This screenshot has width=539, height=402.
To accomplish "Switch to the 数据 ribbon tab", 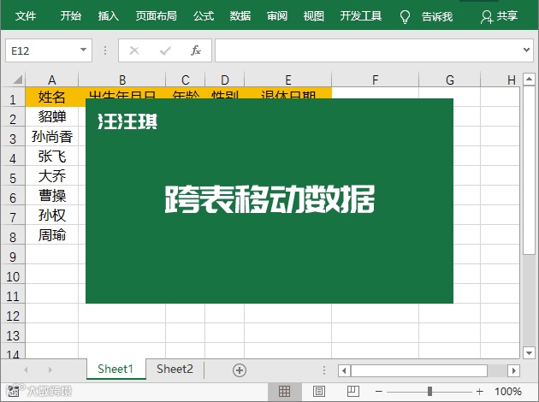I will click(240, 15).
